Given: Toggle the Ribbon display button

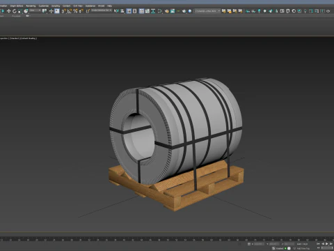Looking at the screenshot, I should tap(141, 11).
